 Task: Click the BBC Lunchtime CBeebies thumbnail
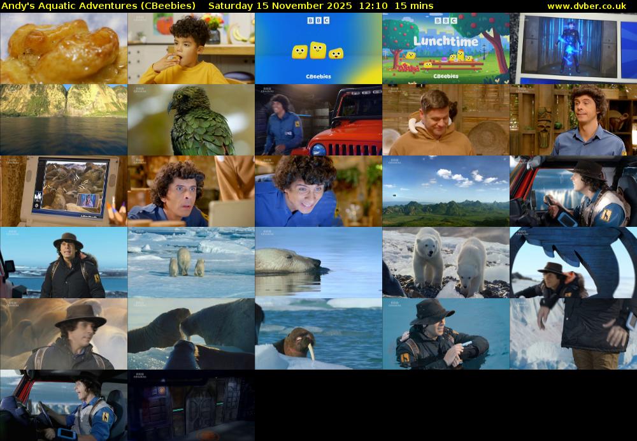[445, 48]
